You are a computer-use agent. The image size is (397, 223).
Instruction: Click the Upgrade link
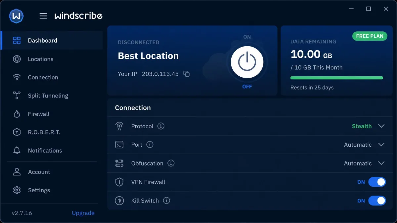pyautogui.click(x=83, y=213)
